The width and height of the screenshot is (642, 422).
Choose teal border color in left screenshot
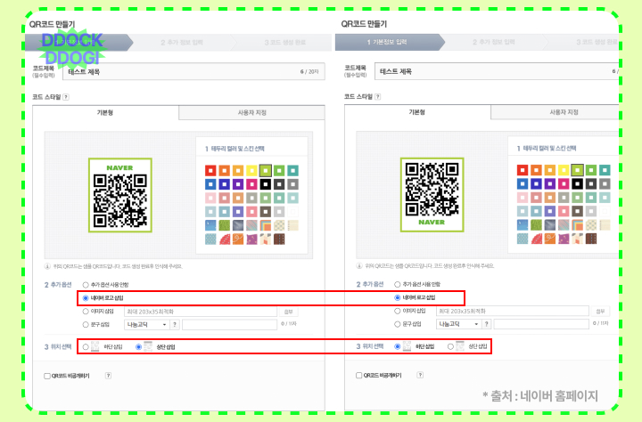tap(292, 171)
